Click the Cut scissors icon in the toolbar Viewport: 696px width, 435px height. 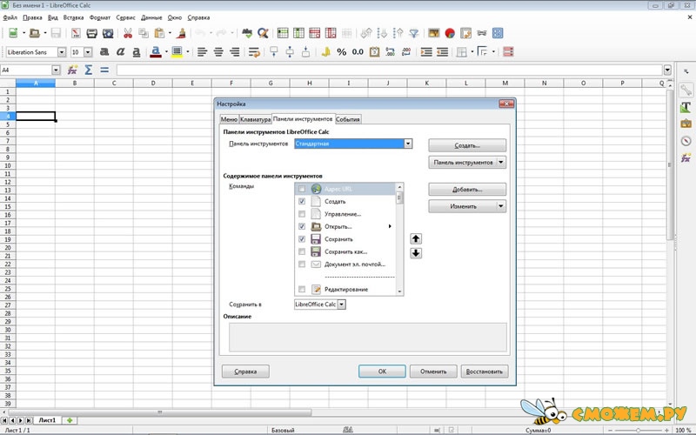click(x=128, y=33)
